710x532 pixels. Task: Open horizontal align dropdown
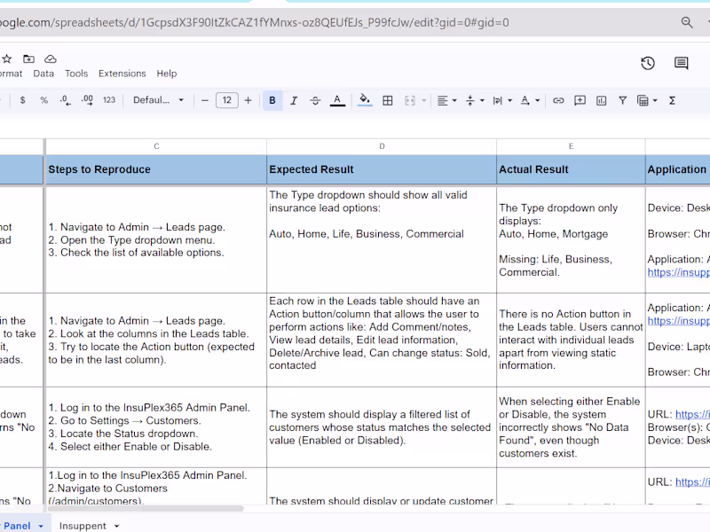[x=446, y=100]
